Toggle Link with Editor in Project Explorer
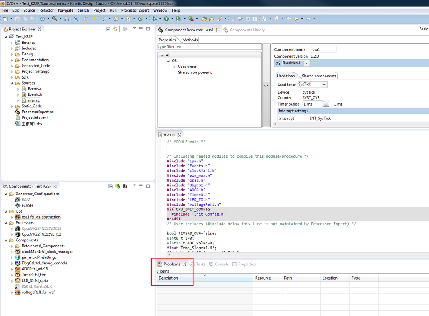Screen dimensions: 429x316 pyautogui.click(x=115, y=29)
